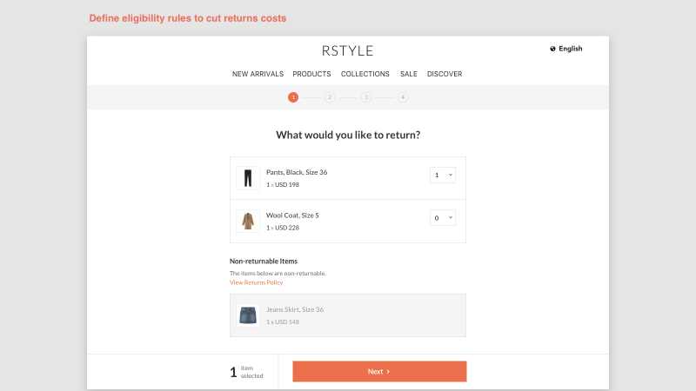Open the SALE menu item
Image resolution: width=696 pixels, height=391 pixels.
[408, 74]
